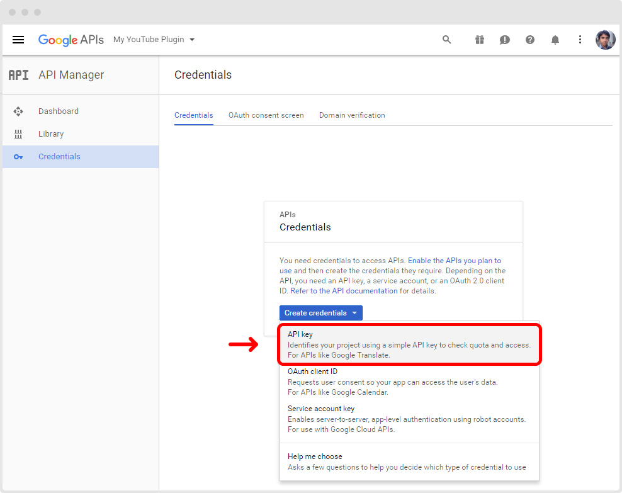Viewport: 622px width, 493px height.
Task: Open the search icon in header
Action: point(446,40)
